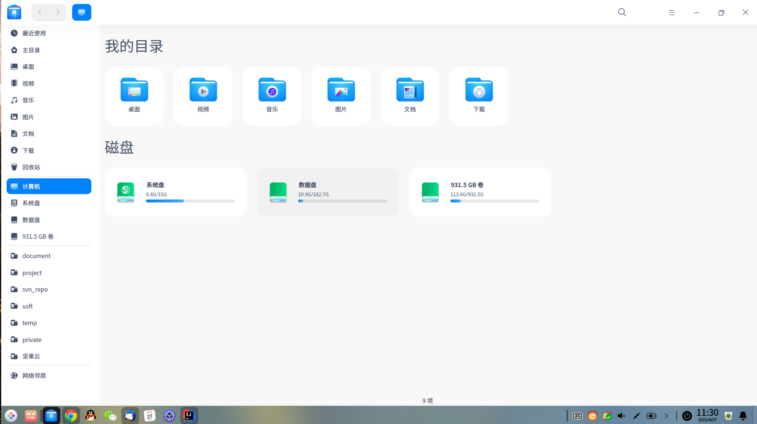The height and width of the screenshot is (424, 757).
Task: Select 音乐 in the sidebar
Action: (49, 100)
